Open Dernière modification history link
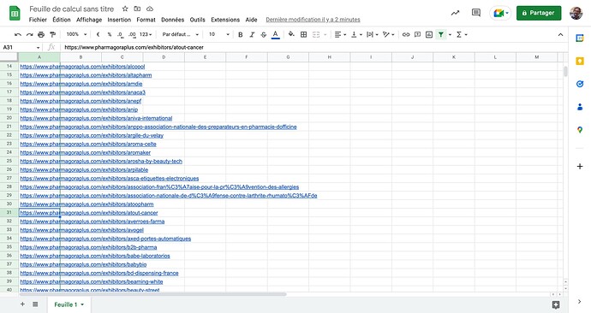Image resolution: width=591 pixels, height=313 pixels. [x=313, y=20]
